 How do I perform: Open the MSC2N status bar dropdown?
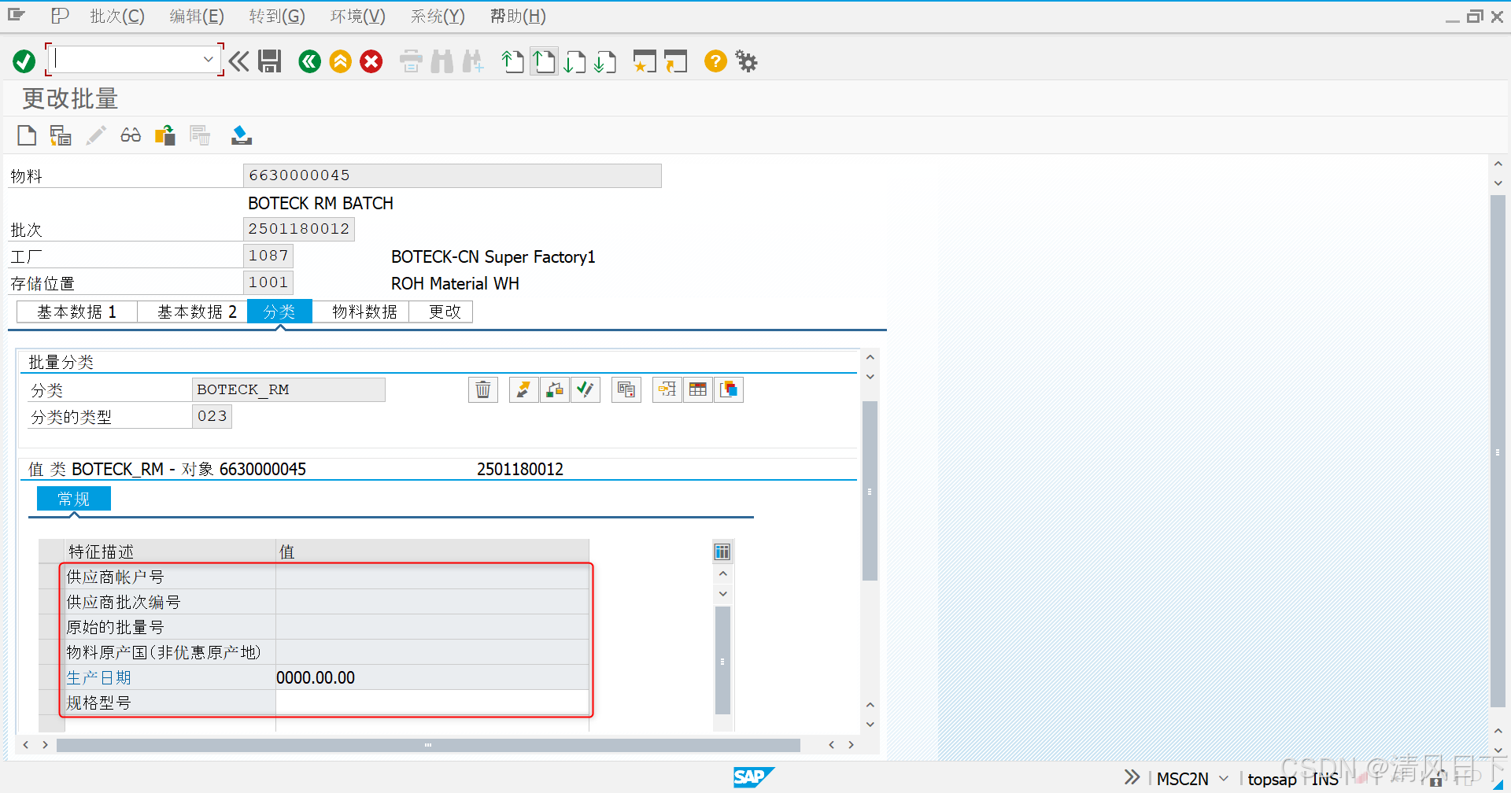pyautogui.click(x=1224, y=778)
